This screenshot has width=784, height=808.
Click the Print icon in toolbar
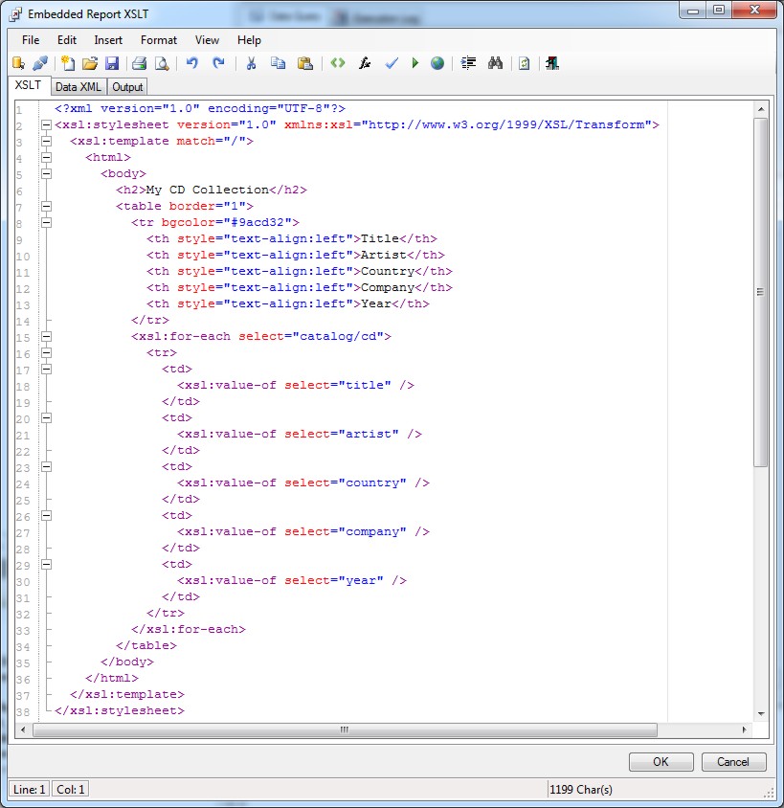(139, 63)
